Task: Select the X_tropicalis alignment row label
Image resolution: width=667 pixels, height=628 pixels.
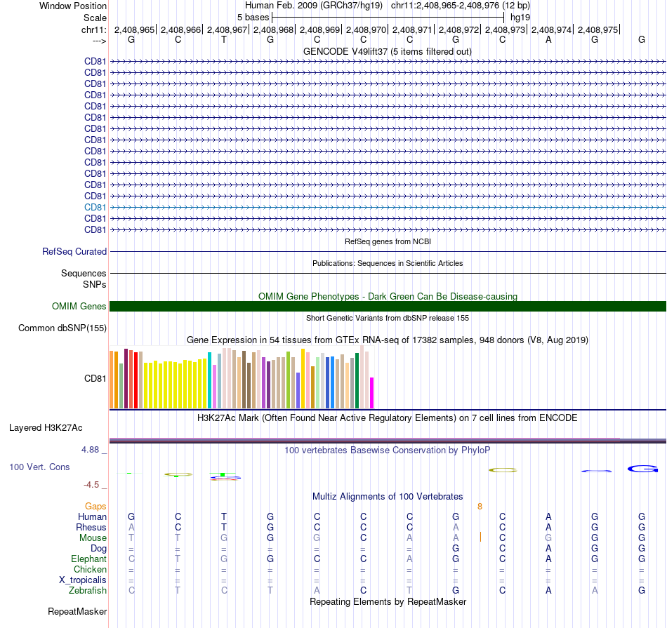Action: 83,580
